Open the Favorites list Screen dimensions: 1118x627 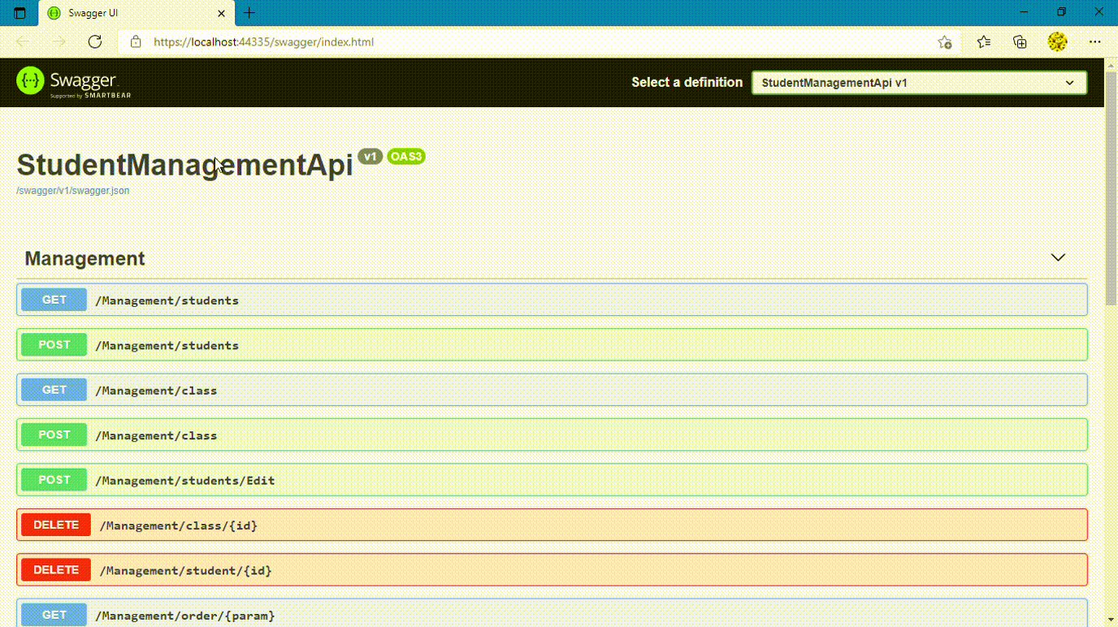[984, 41]
